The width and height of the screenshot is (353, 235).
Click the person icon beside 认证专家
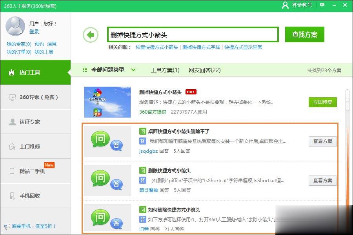pos(13,122)
